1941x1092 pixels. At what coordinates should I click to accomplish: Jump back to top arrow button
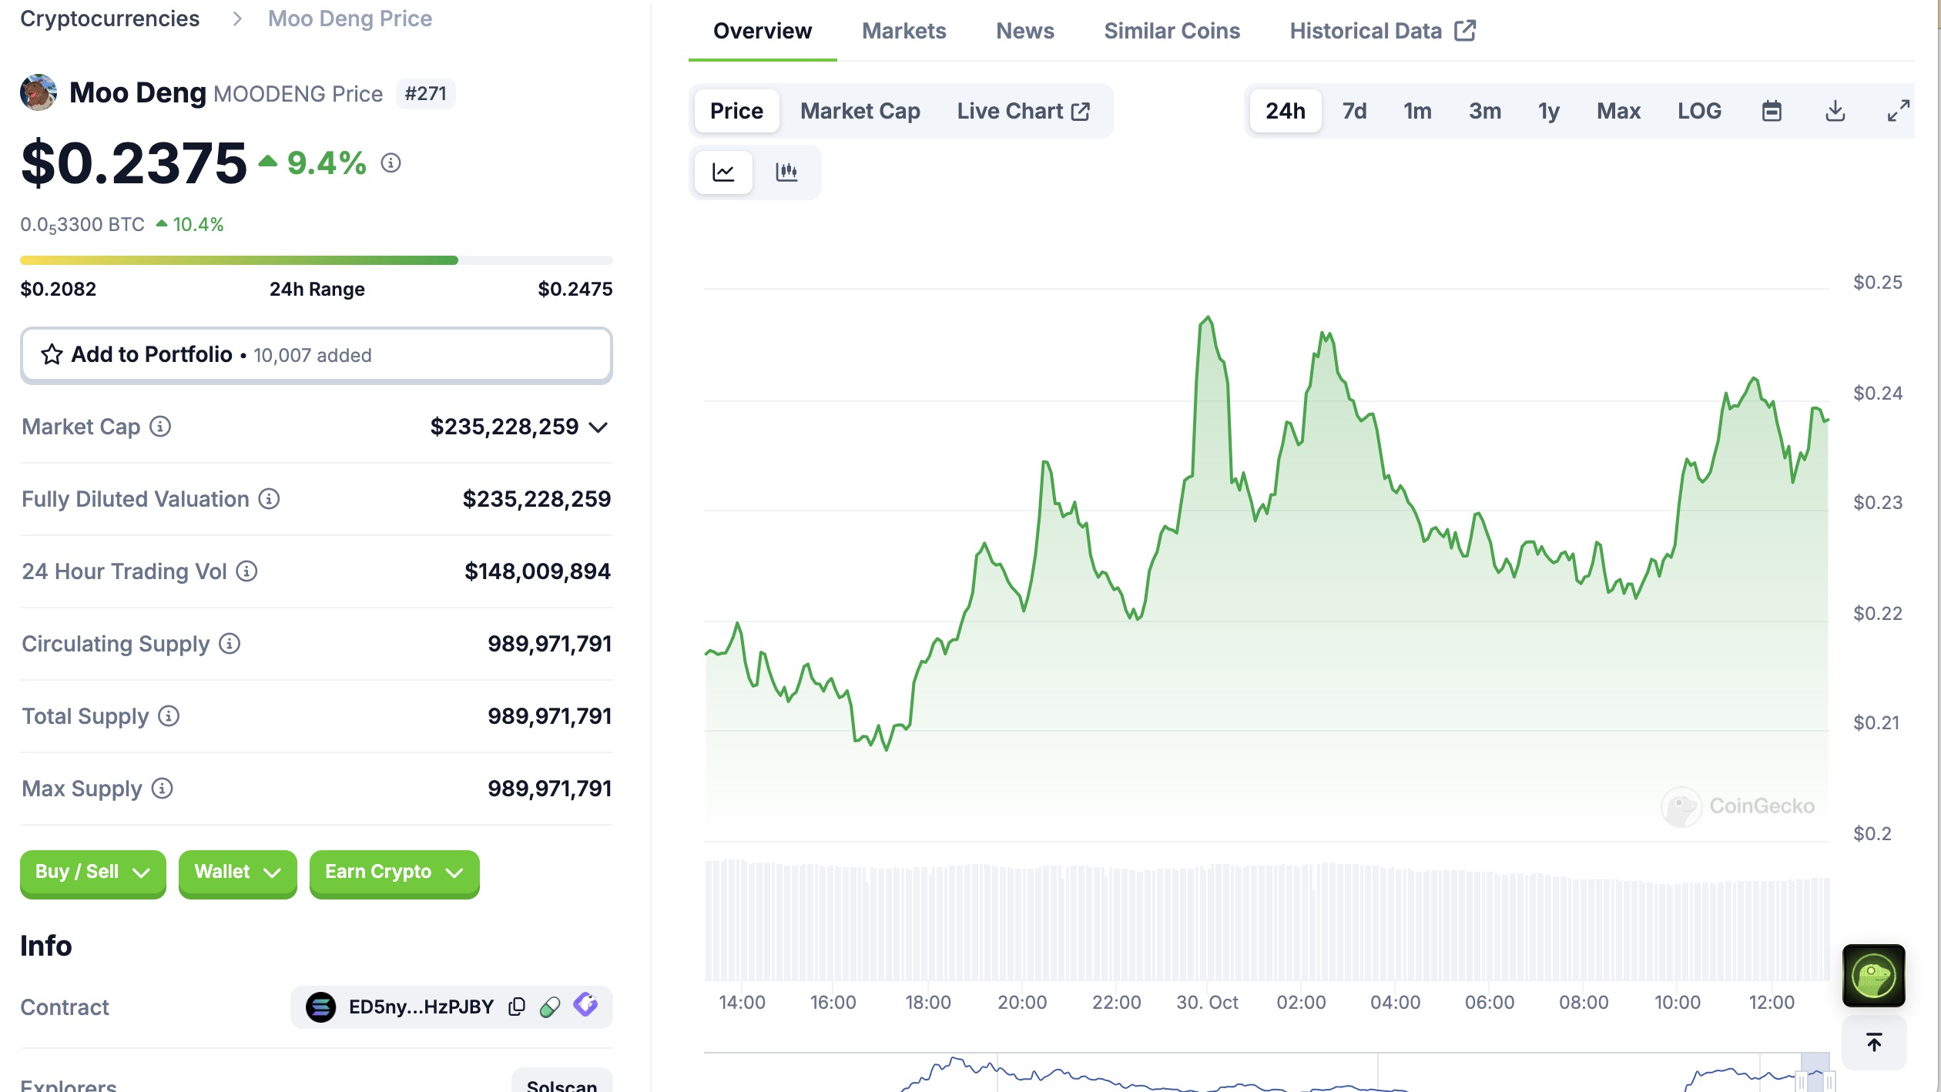click(x=1874, y=1043)
